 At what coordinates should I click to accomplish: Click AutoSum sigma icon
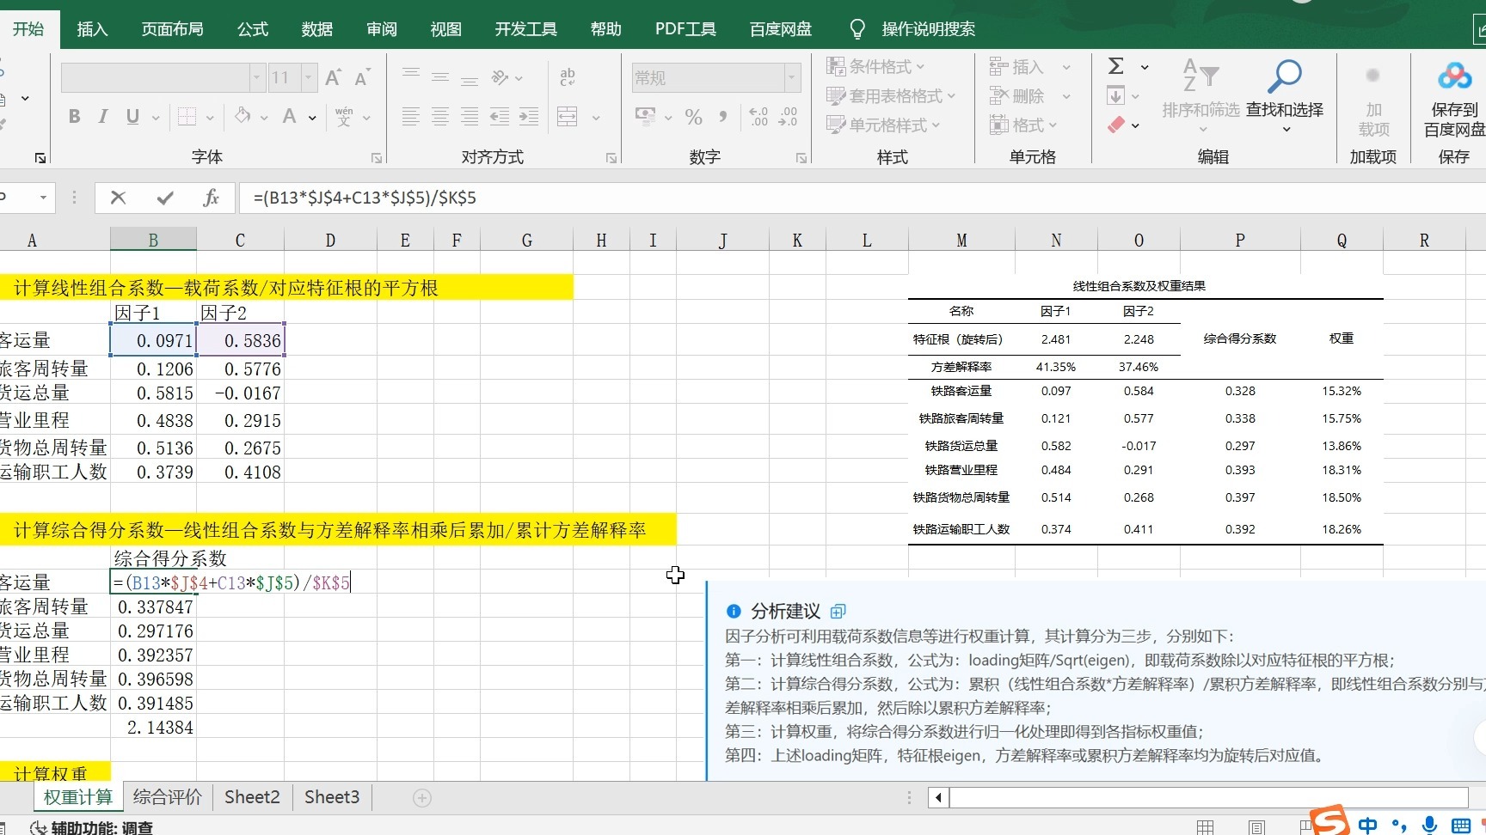click(1116, 66)
